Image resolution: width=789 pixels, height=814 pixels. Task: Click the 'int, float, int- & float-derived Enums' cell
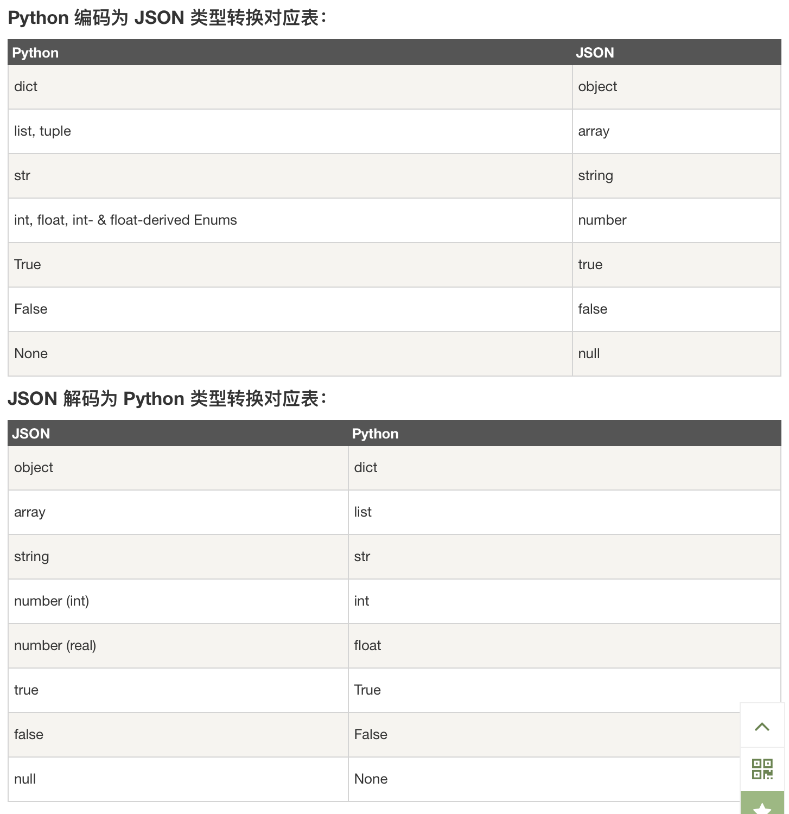pyautogui.click(x=125, y=220)
